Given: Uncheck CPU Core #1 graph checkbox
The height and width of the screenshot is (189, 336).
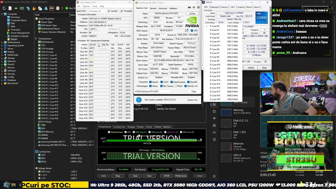Looking at the screenshot, I should pyautogui.click(x=134, y=132).
